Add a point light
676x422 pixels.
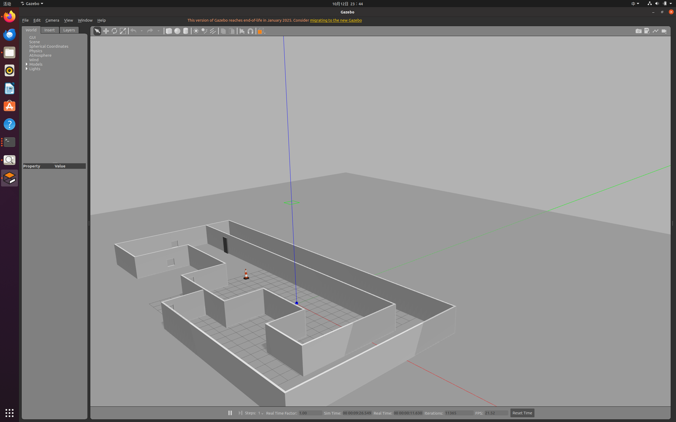click(196, 31)
